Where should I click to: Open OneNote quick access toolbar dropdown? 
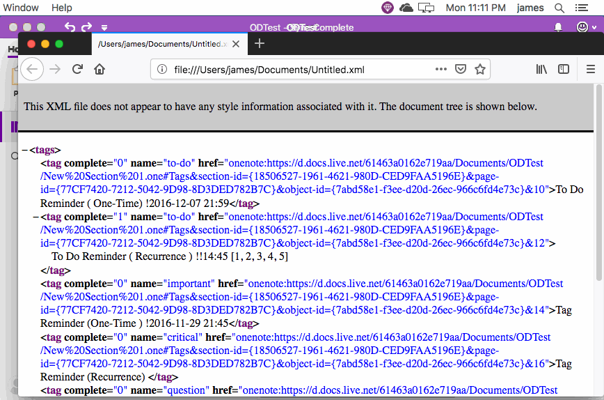[104, 28]
